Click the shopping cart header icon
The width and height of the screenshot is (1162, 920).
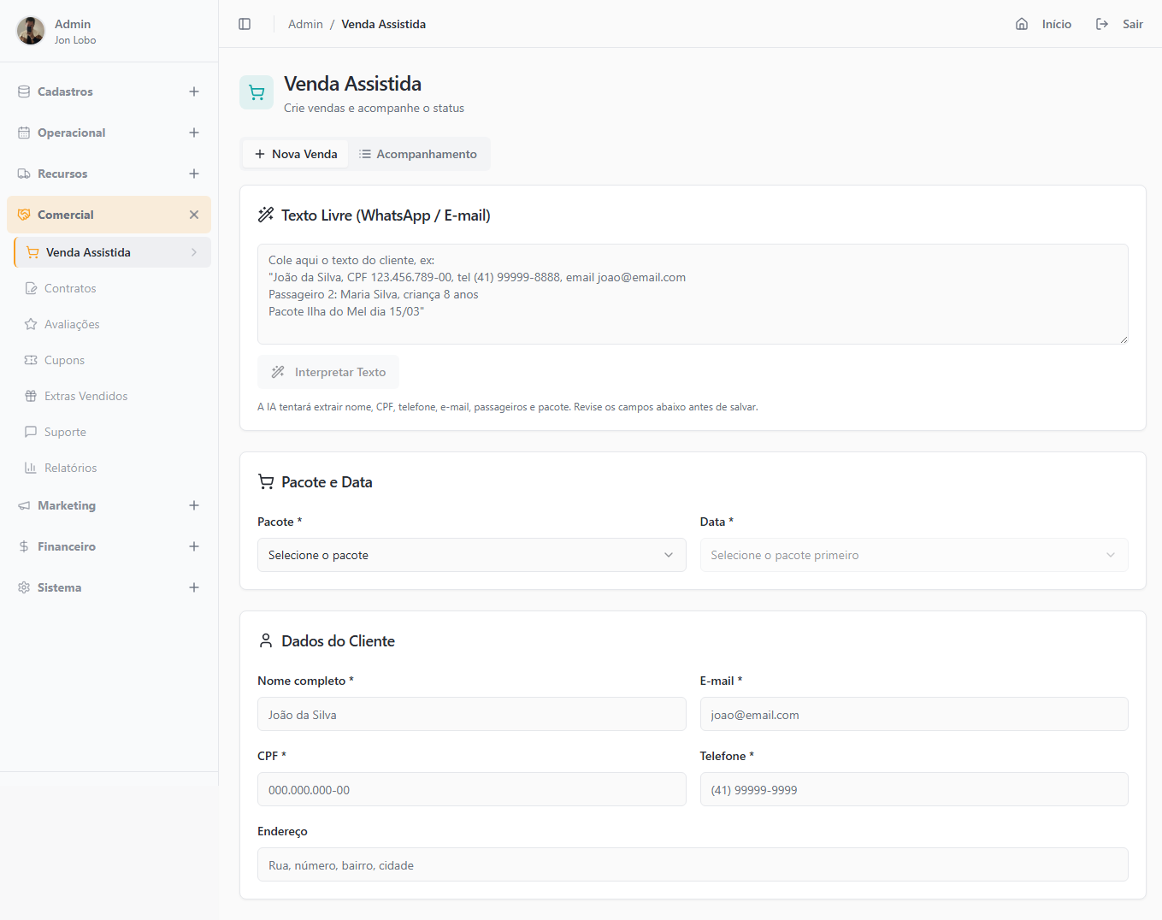[x=257, y=92]
